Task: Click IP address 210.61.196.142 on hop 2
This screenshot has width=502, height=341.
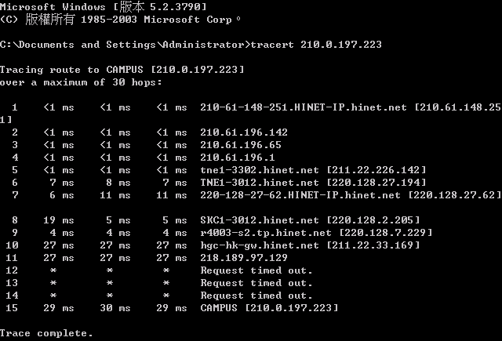Action: click(244, 132)
